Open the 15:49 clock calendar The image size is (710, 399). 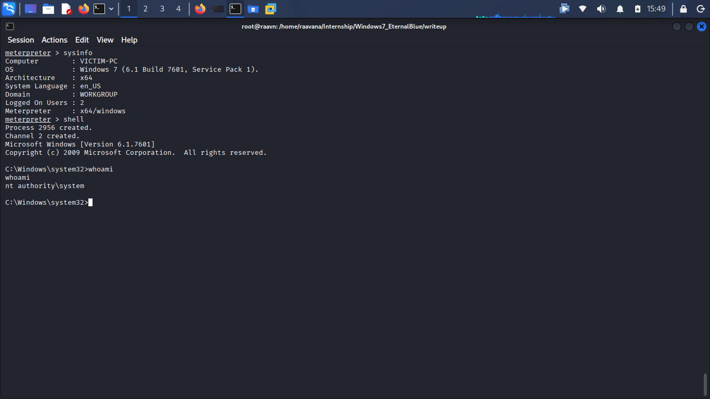tap(656, 9)
